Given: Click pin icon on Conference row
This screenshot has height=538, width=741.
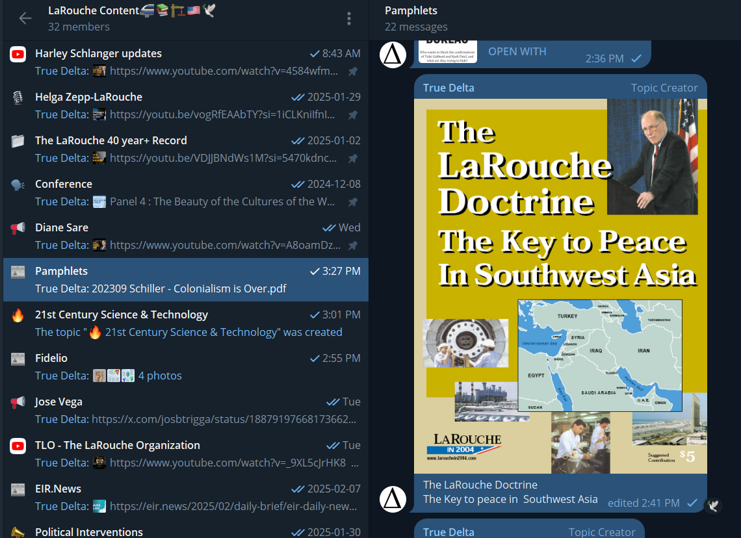Looking at the screenshot, I should [352, 201].
